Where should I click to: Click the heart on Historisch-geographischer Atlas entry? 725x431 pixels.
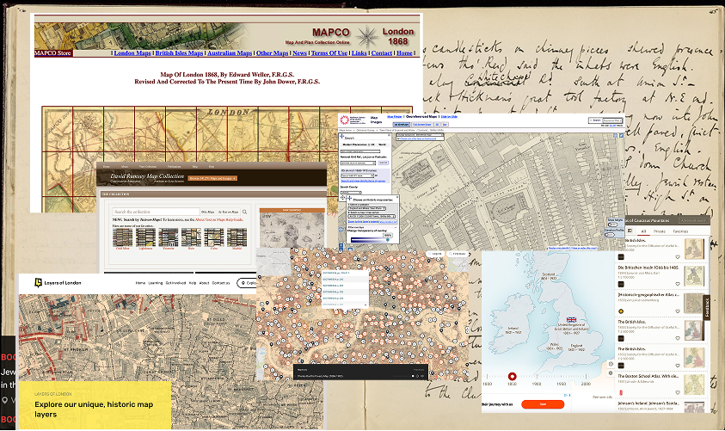coord(678,311)
